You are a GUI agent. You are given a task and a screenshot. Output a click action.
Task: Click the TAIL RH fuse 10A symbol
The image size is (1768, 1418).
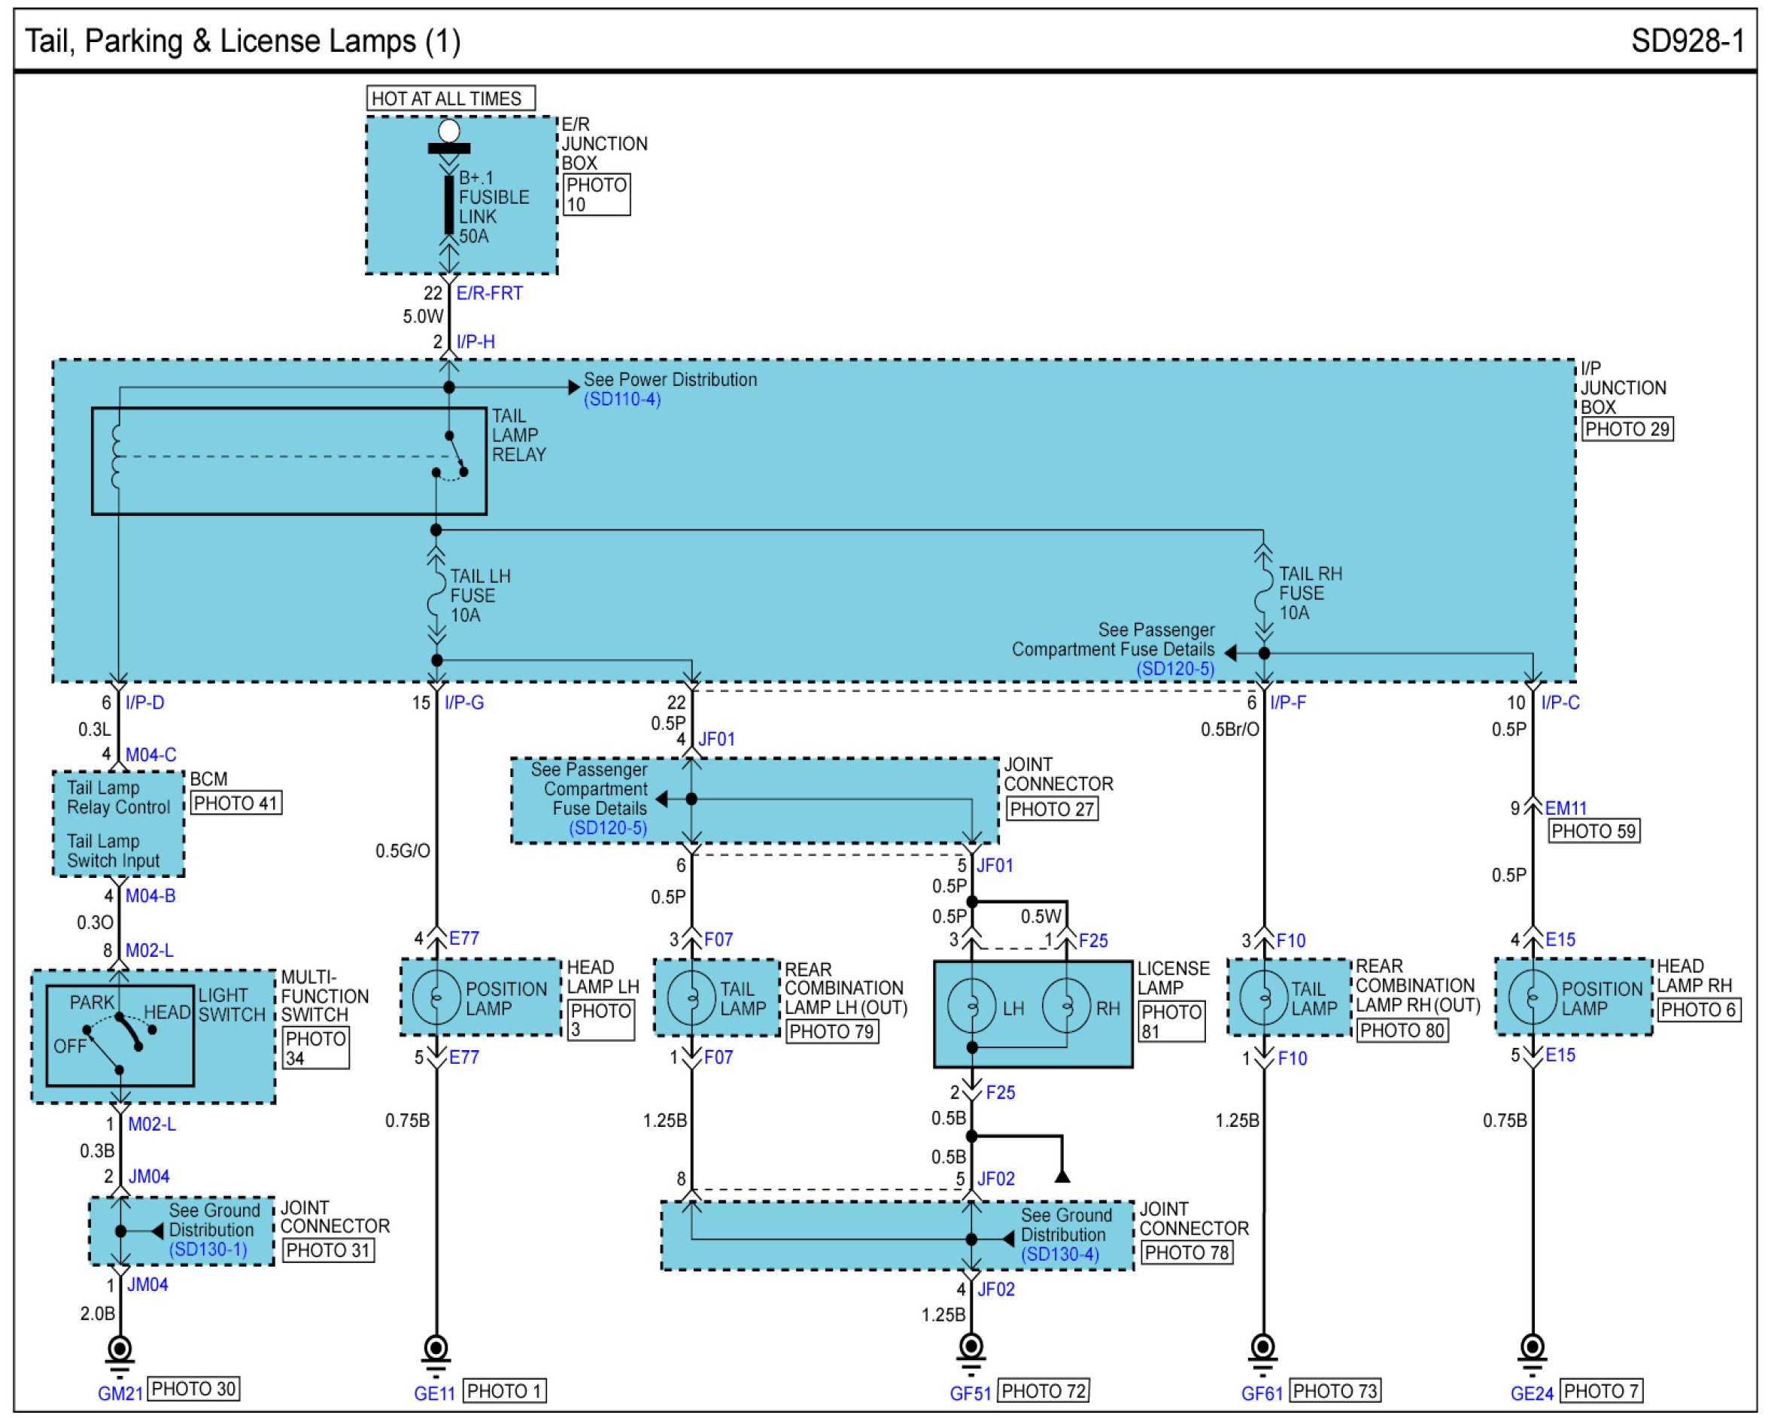1264,594
